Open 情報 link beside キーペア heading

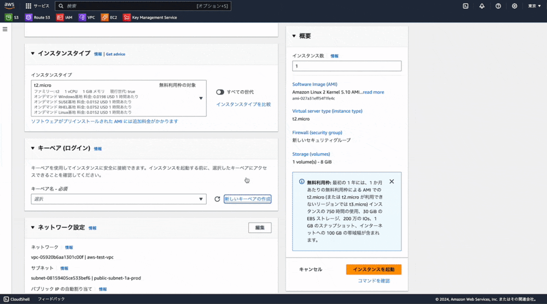(x=98, y=149)
